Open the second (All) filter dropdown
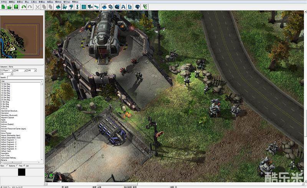The image size is (307, 188). coord(20,71)
